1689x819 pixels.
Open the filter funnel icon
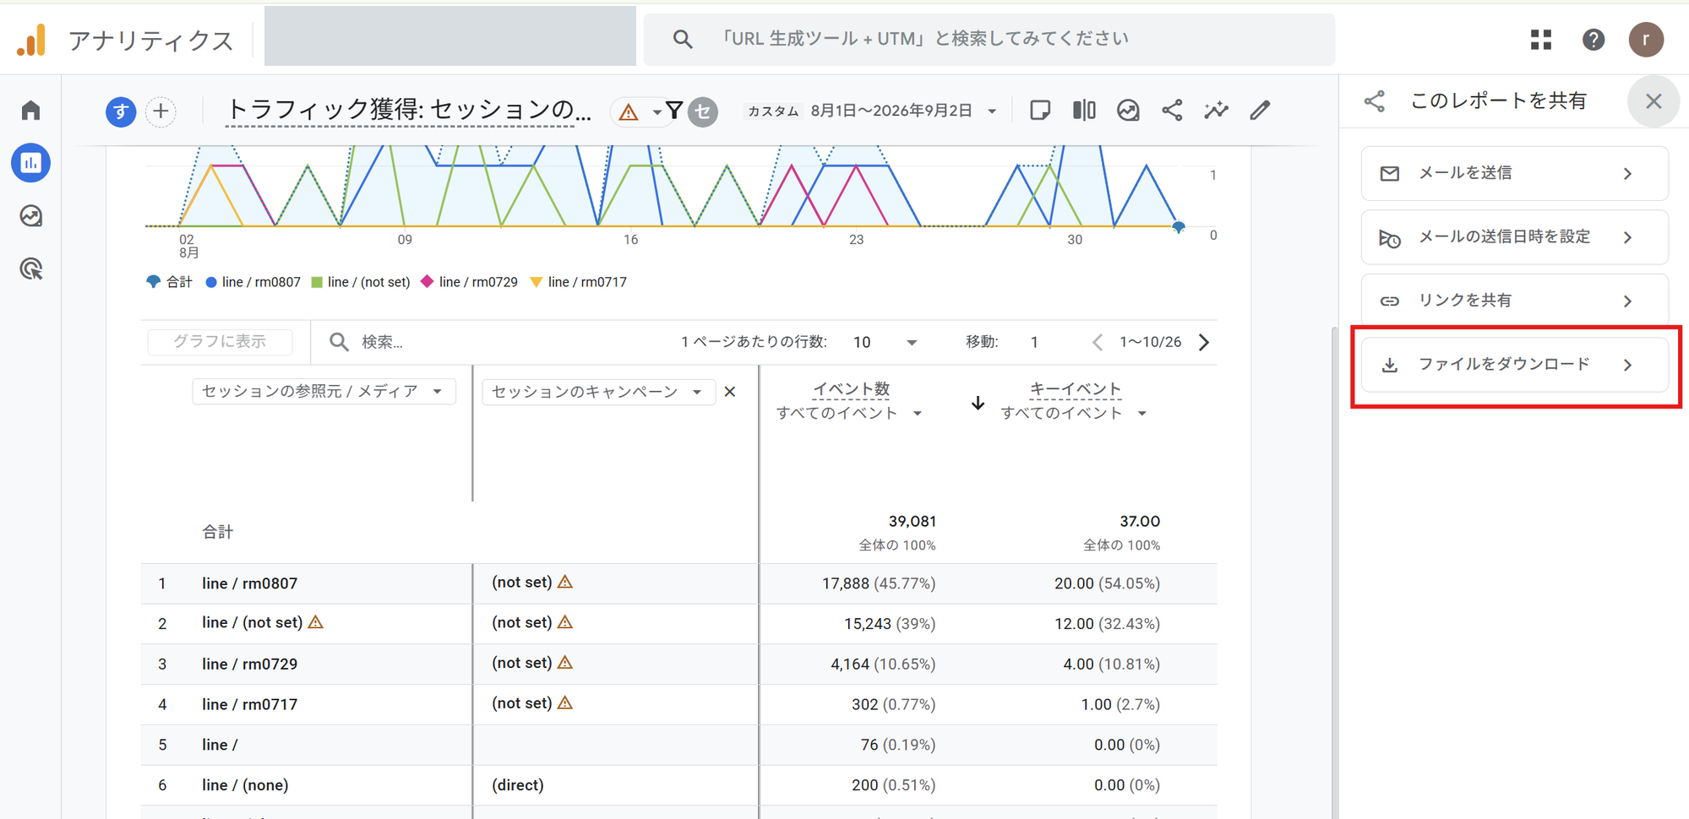click(674, 111)
